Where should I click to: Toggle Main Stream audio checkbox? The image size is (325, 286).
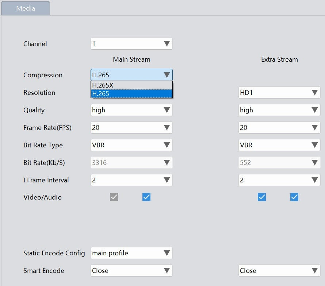146,197
